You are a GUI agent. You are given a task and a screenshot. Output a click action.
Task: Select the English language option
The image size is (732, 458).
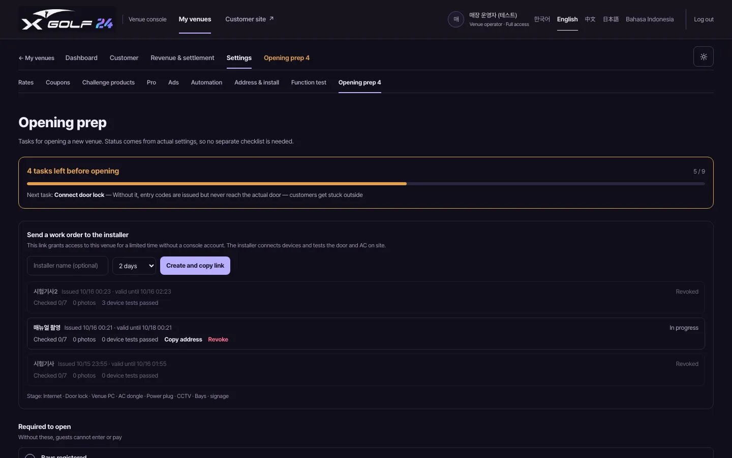tap(567, 19)
